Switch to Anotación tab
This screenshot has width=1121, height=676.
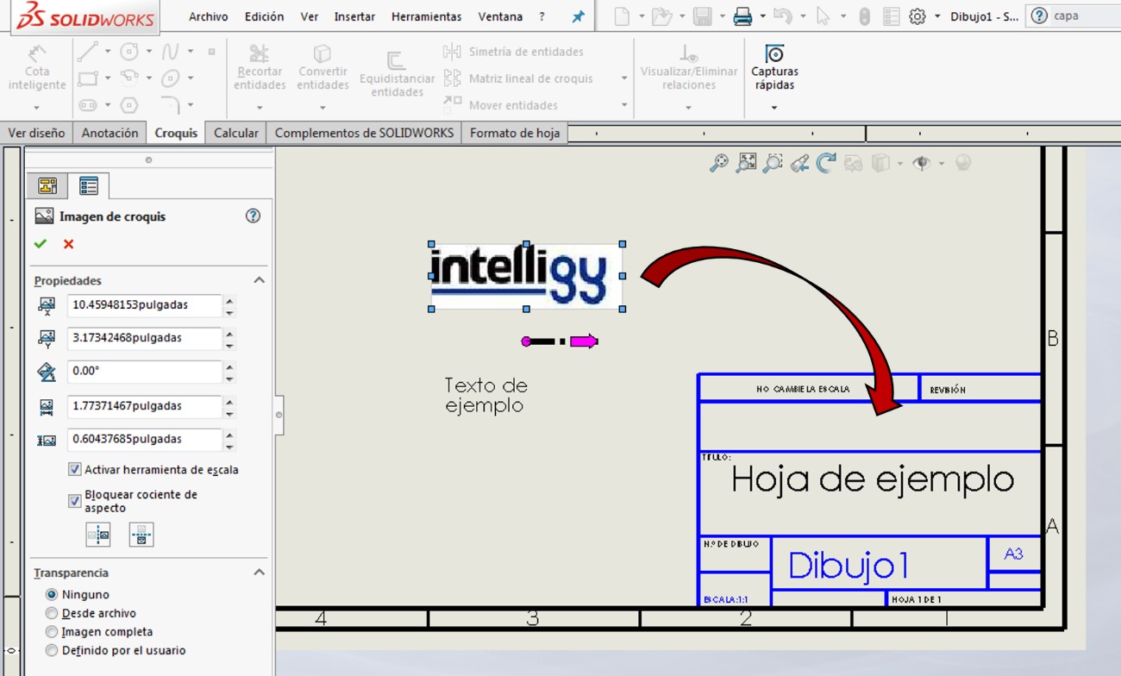(x=110, y=133)
